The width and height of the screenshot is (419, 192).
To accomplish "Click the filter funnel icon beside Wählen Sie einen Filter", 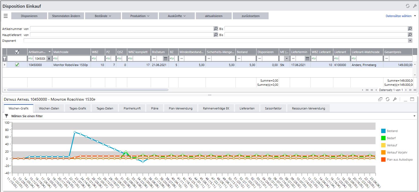I will pyautogui.click(x=7, y=116).
